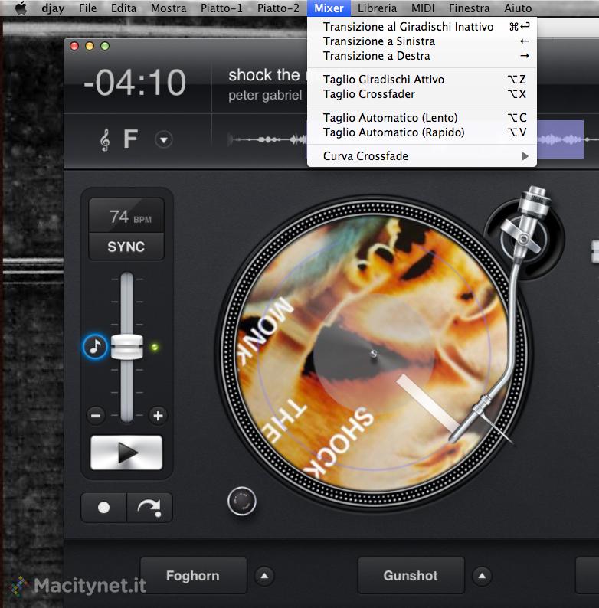The image size is (599, 608).
Task: Open the Mostra menu
Action: click(169, 8)
